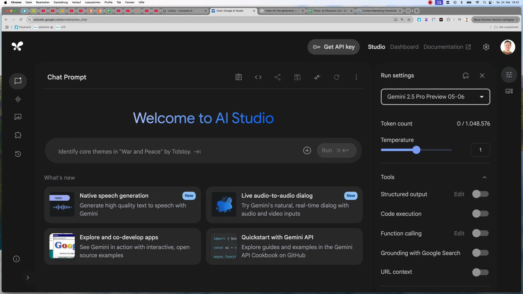Viewport: 523px width, 294px height.
Task: Open the prompt gallery panel icon
Action: [509, 91]
